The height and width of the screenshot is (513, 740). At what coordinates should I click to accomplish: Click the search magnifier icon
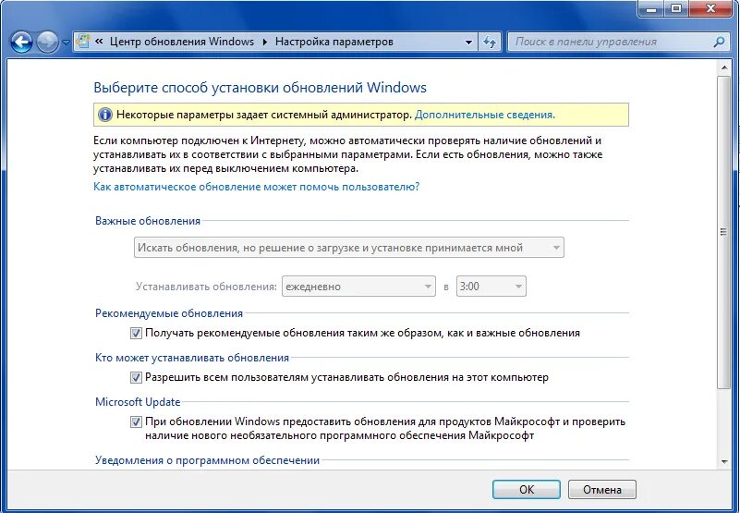coord(719,42)
